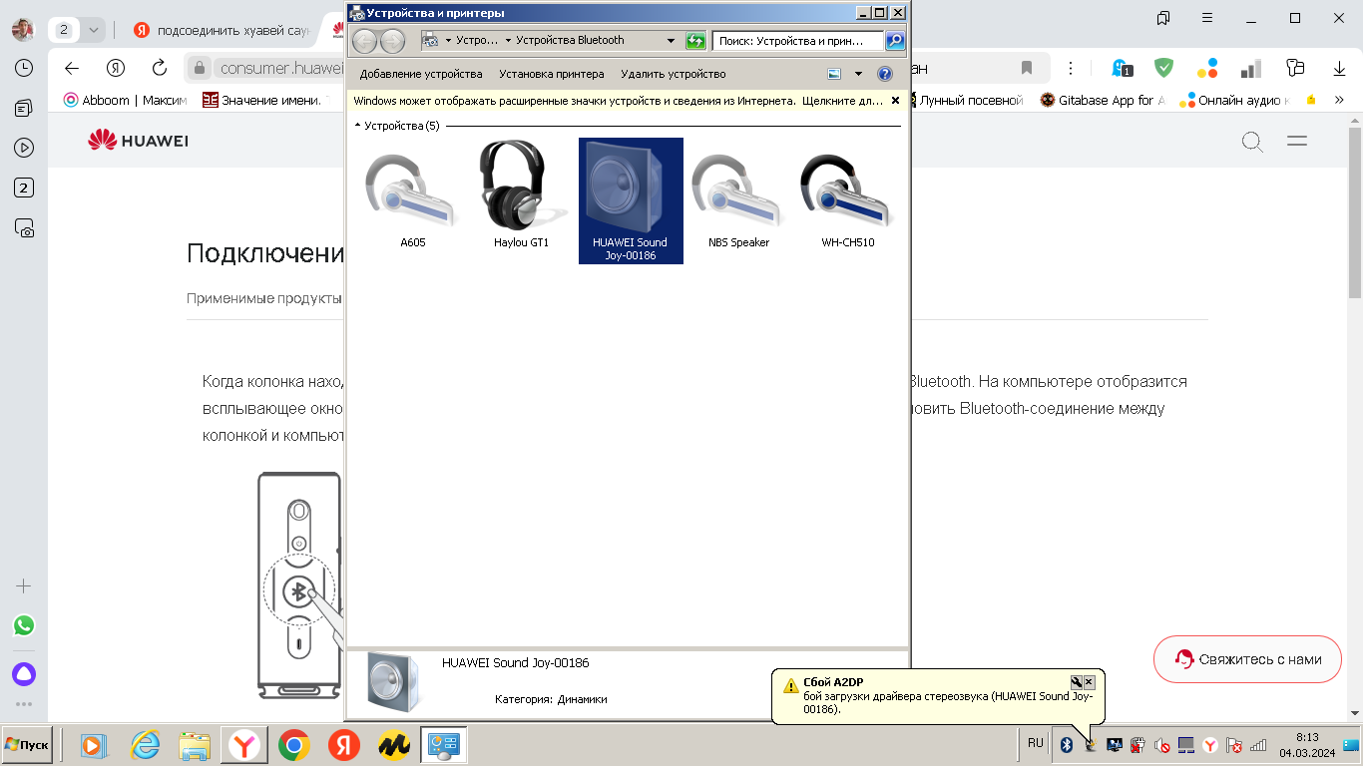Click the 'Свяжитесь с нами' button
Screen dimensions: 1363x766
coord(1247,659)
